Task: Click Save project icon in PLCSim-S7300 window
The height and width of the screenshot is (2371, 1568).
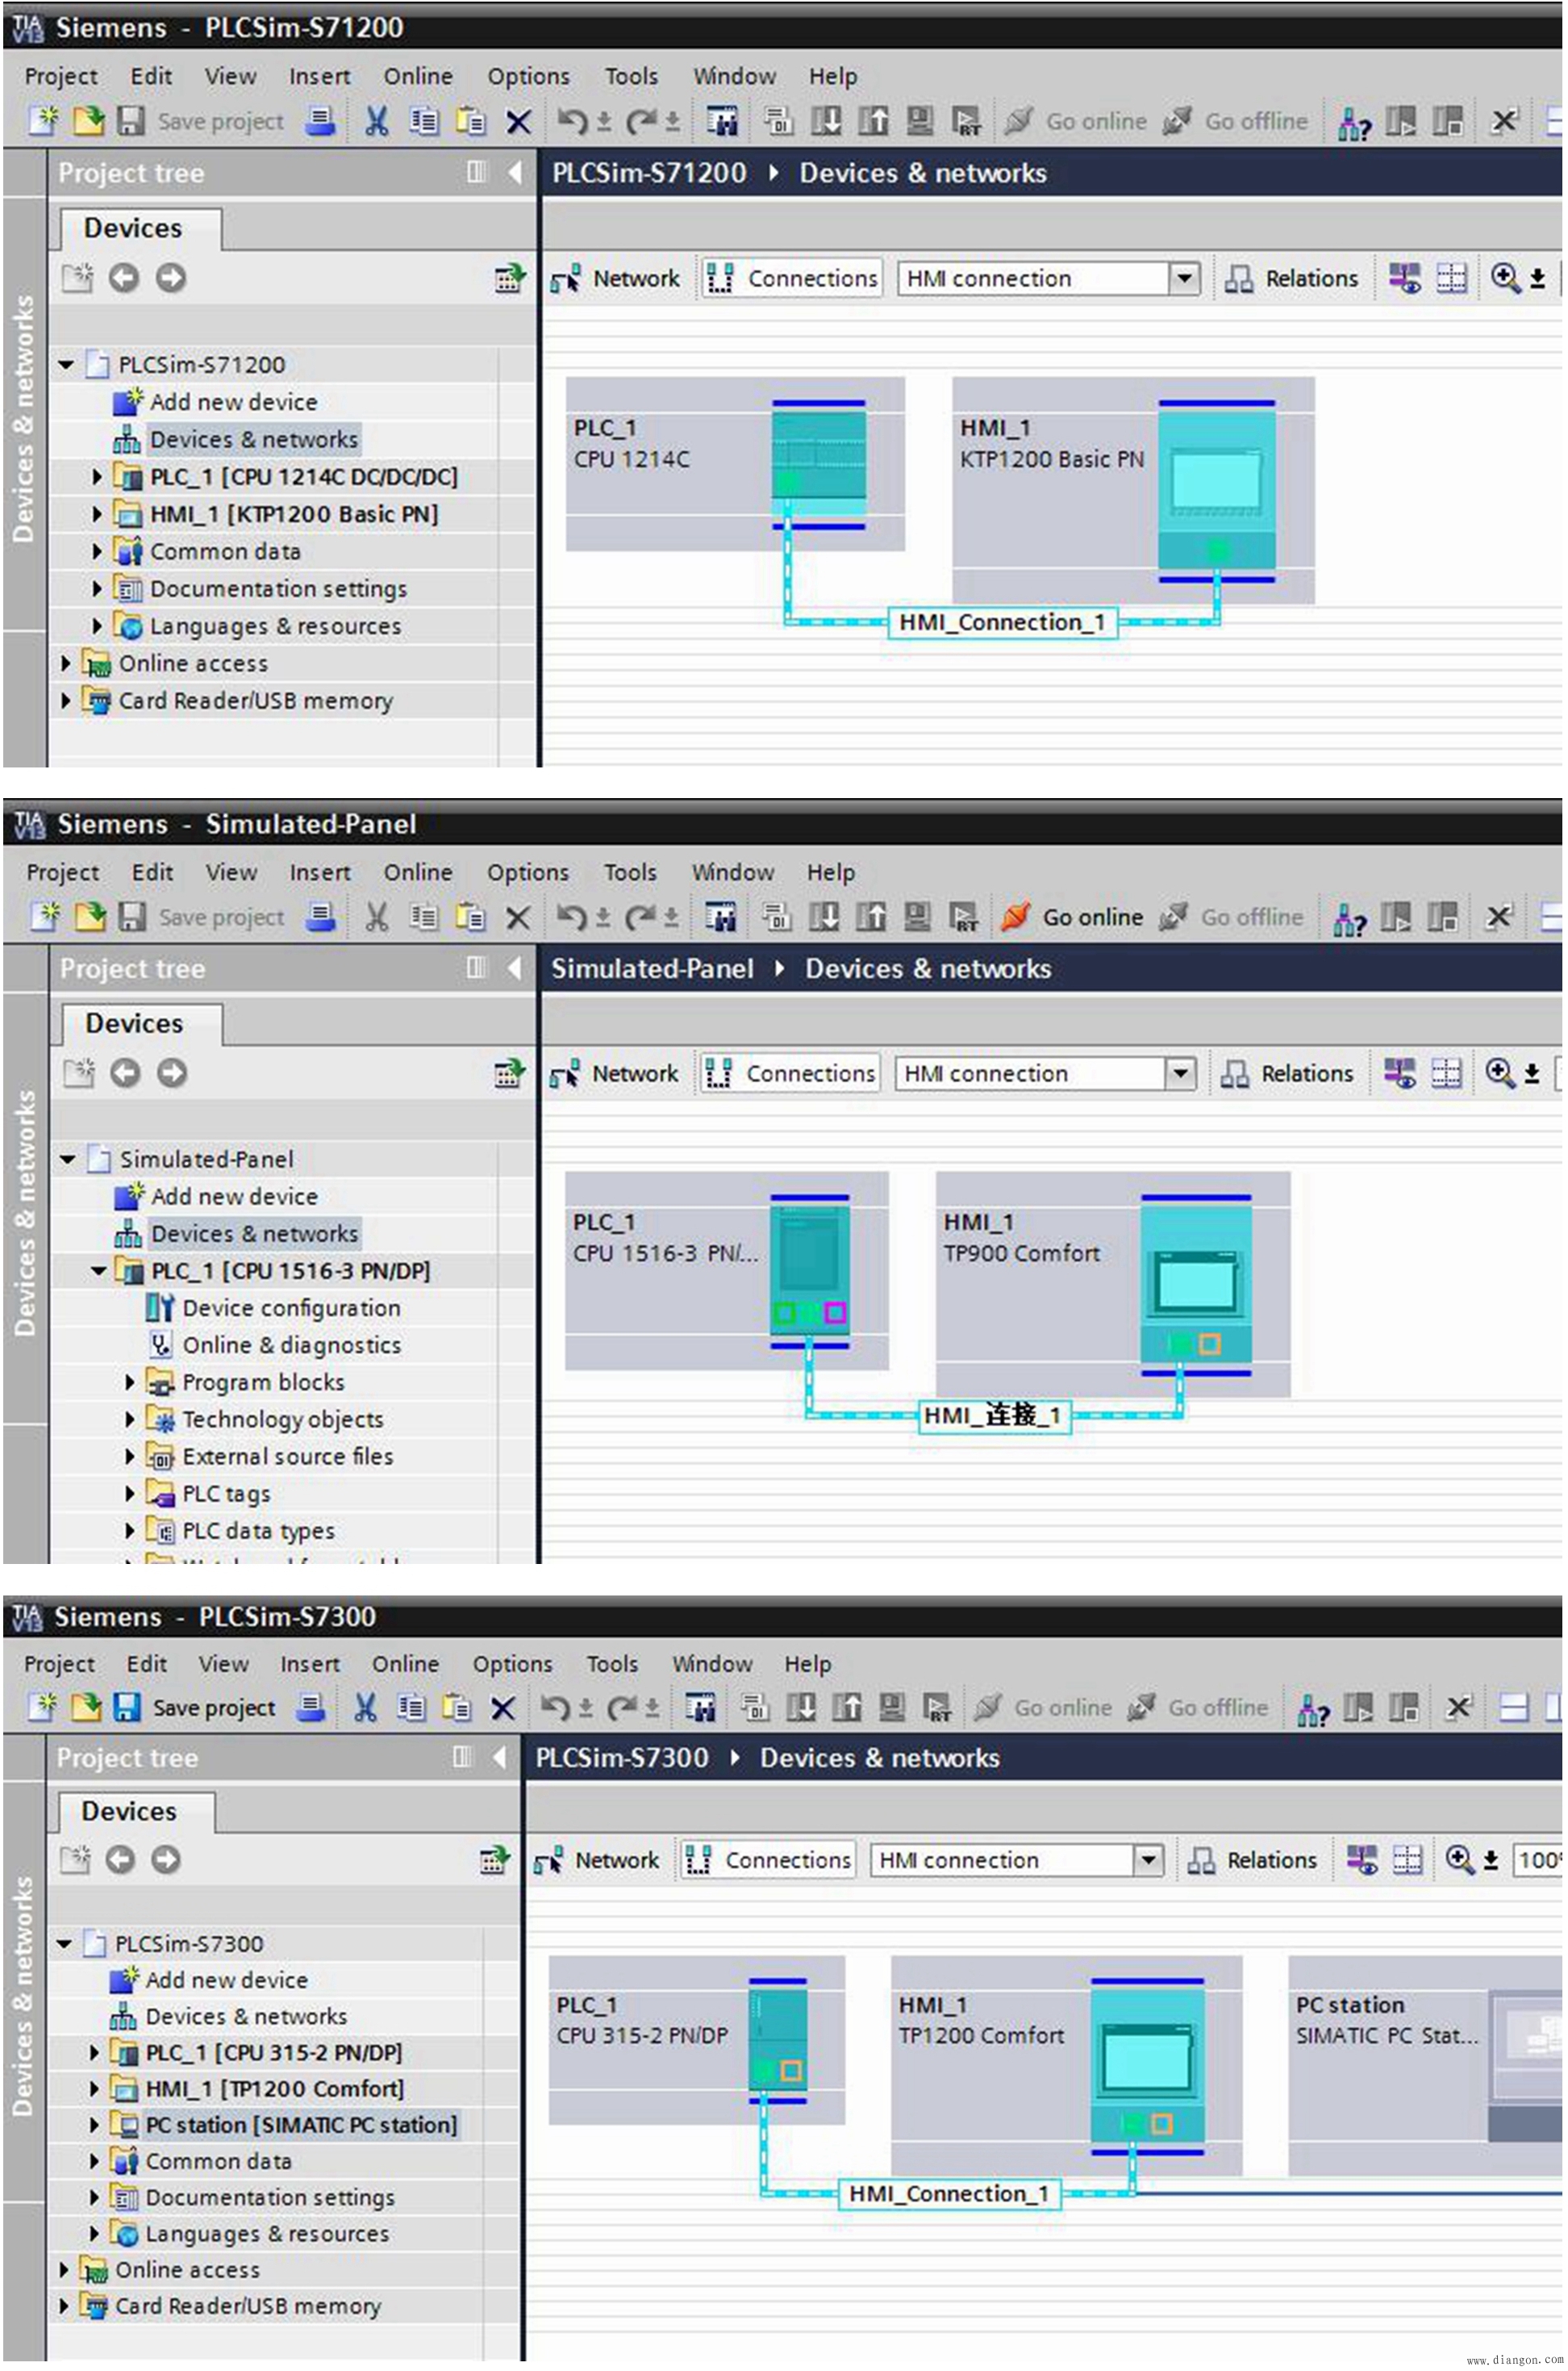Action: (x=126, y=1707)
